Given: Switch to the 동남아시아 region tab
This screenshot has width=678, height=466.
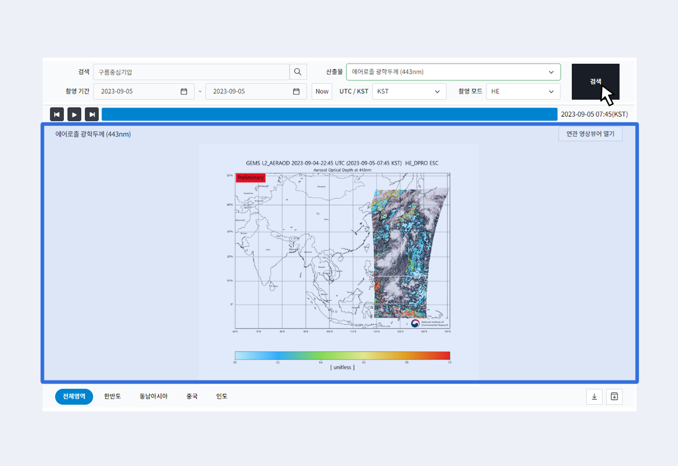Looking at the screenshot, I should 153,397.
